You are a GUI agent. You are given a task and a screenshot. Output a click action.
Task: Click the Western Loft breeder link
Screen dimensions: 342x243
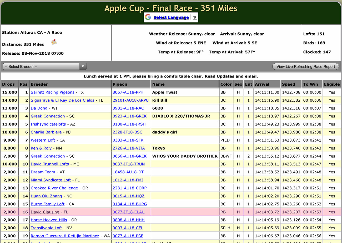(x=43, y=140)
